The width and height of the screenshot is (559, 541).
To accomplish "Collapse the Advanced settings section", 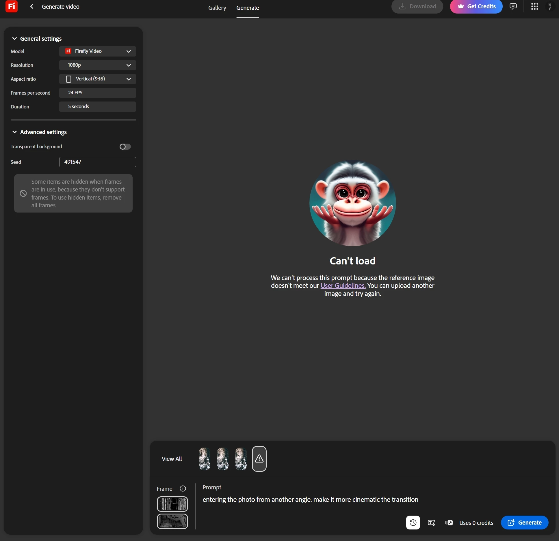I will (14, 132).
